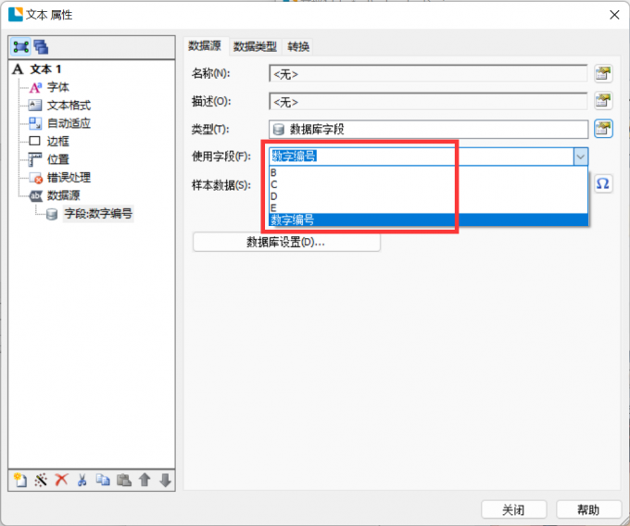630x526 pixels.
Task: Select the tree view icon in left panel toolbar
Action: point(20,47)
